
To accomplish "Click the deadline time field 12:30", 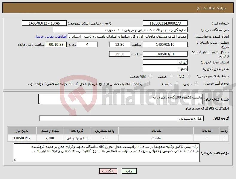I will [120, 44].
